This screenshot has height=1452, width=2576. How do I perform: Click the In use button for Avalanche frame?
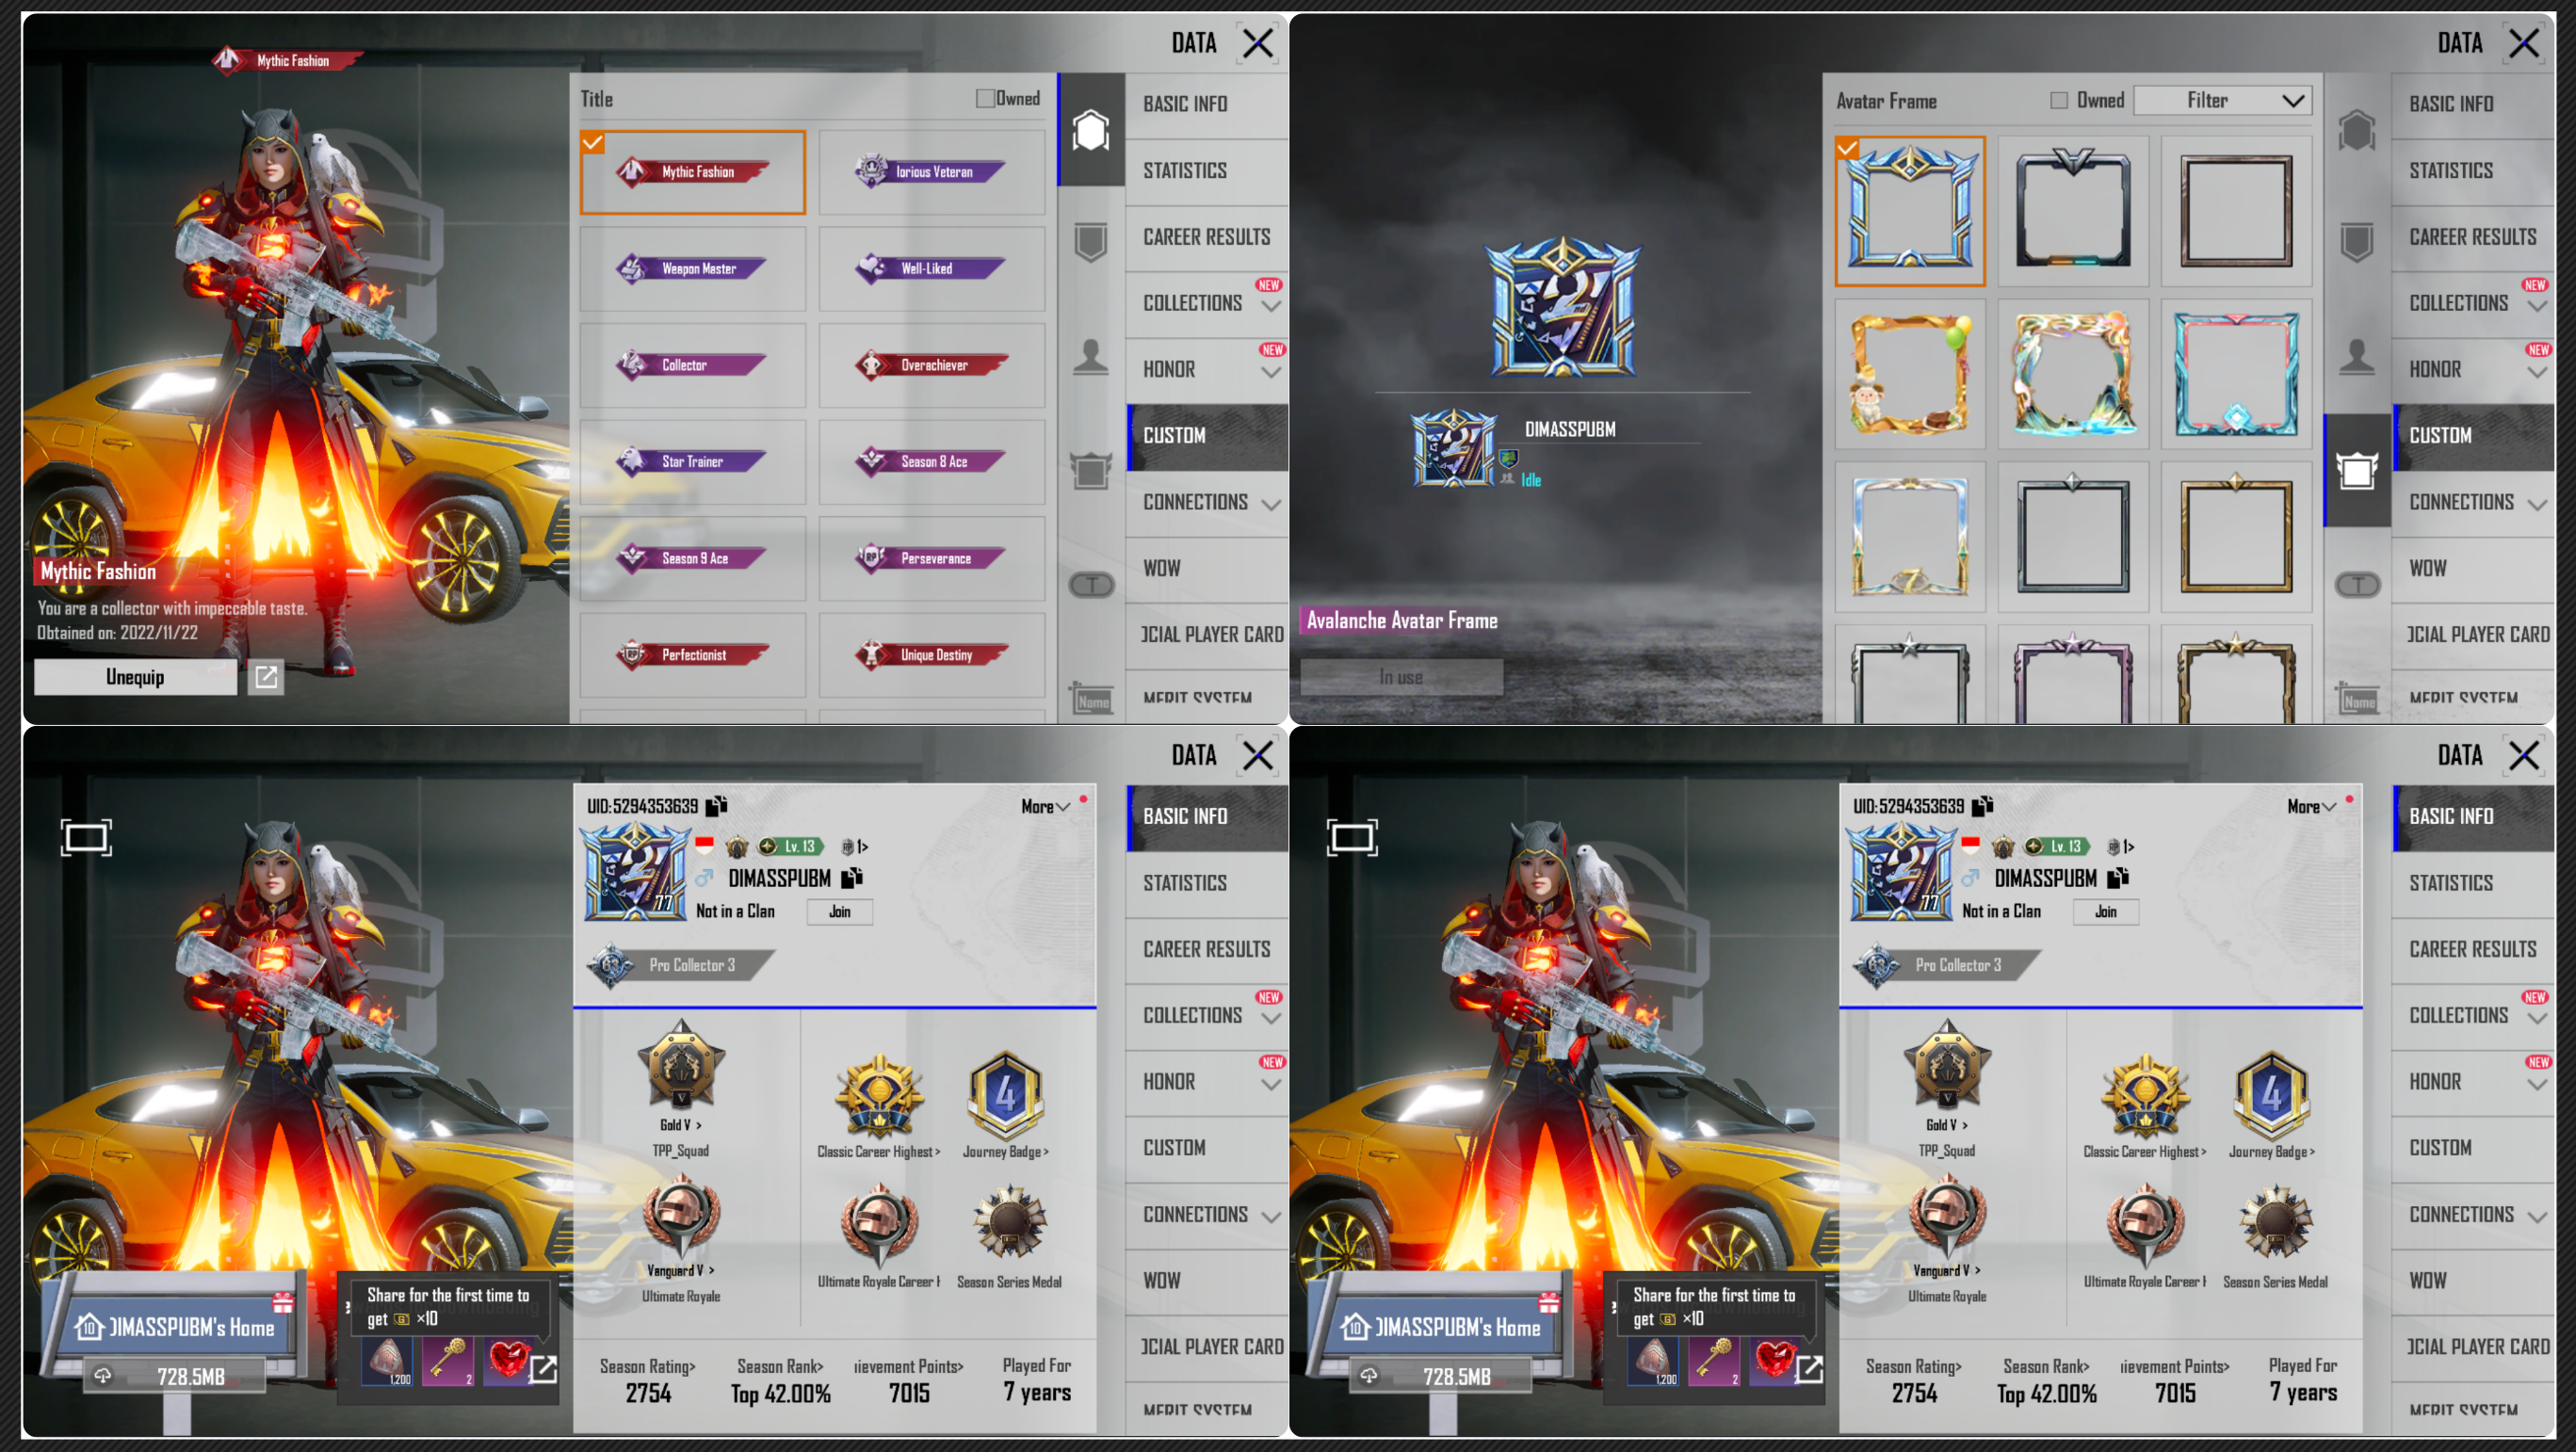1401,677
